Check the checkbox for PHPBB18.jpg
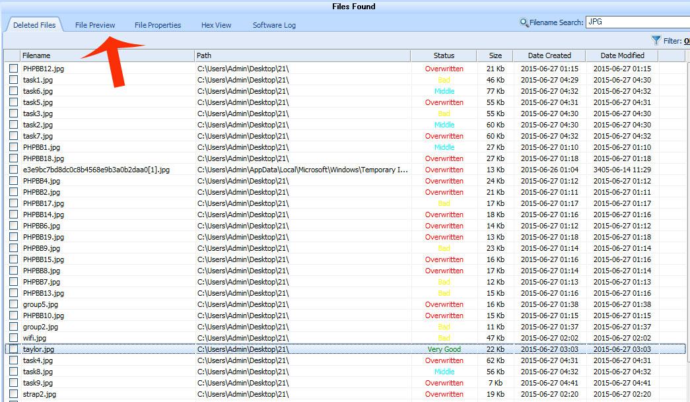The width and height of the screenshot is (690, 402). tap(12, 158)
